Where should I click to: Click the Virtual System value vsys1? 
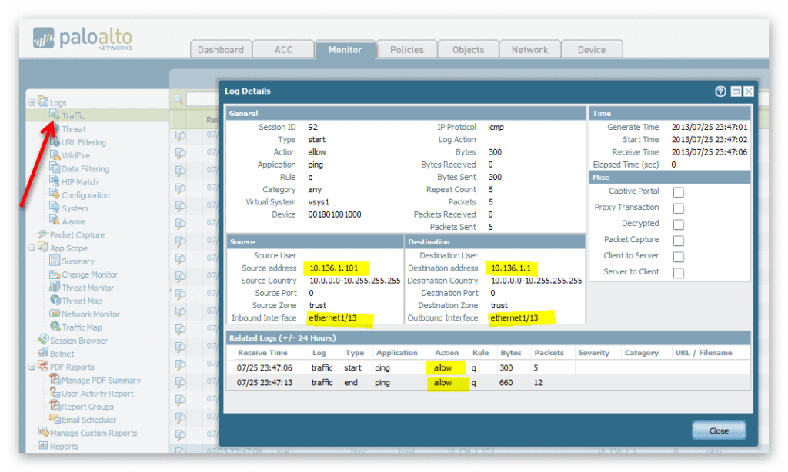(319, 202)
